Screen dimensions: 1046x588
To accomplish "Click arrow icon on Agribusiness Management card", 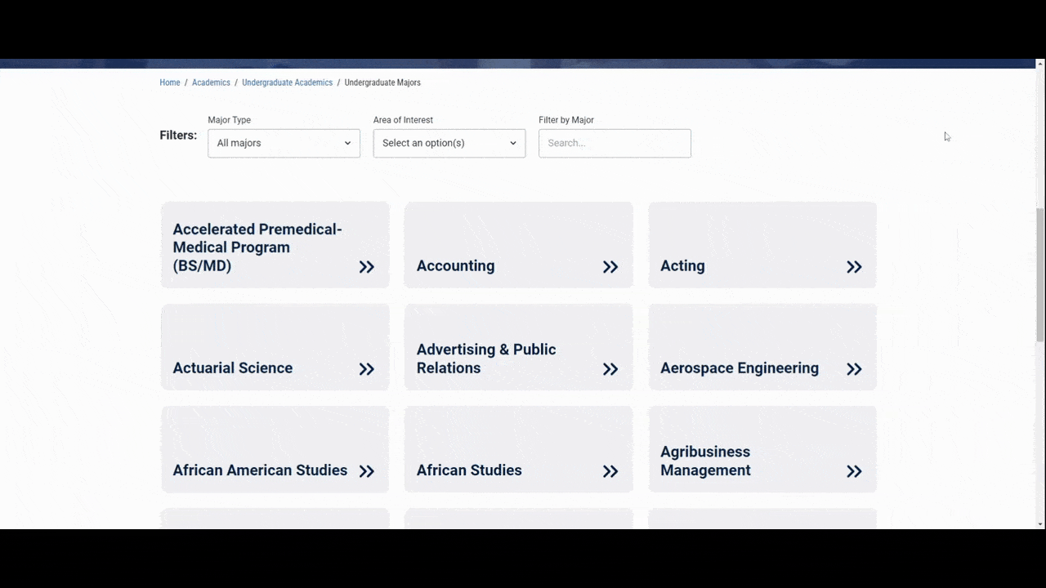I will [x=854, y=471].
